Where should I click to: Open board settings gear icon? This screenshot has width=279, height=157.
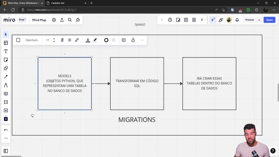(54, 20)
